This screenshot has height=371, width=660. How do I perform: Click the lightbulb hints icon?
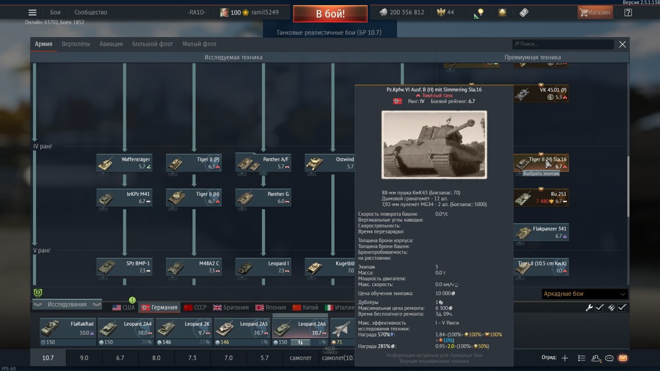(x=480, y=12)
